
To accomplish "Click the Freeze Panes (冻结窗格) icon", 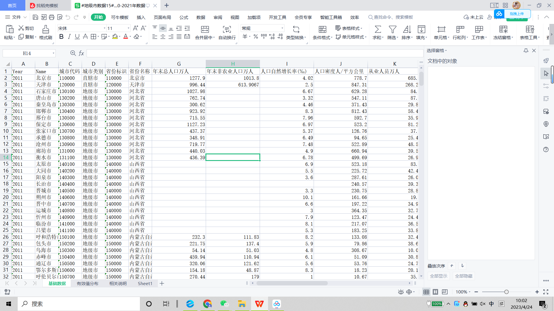I will click(503, 29).
